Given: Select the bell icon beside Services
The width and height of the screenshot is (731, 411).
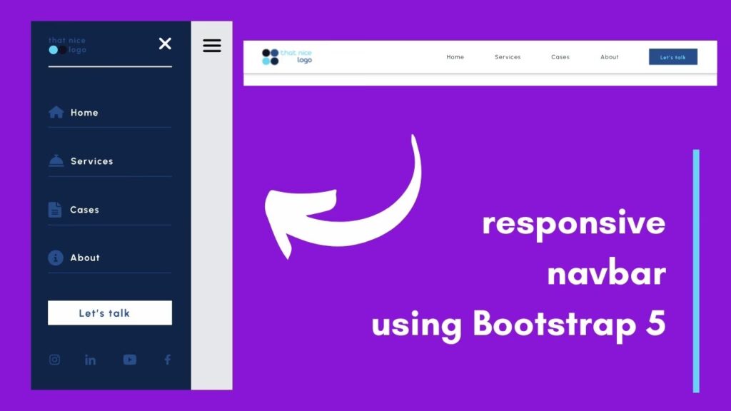Looking at the screenshot, I should (56, 161).
